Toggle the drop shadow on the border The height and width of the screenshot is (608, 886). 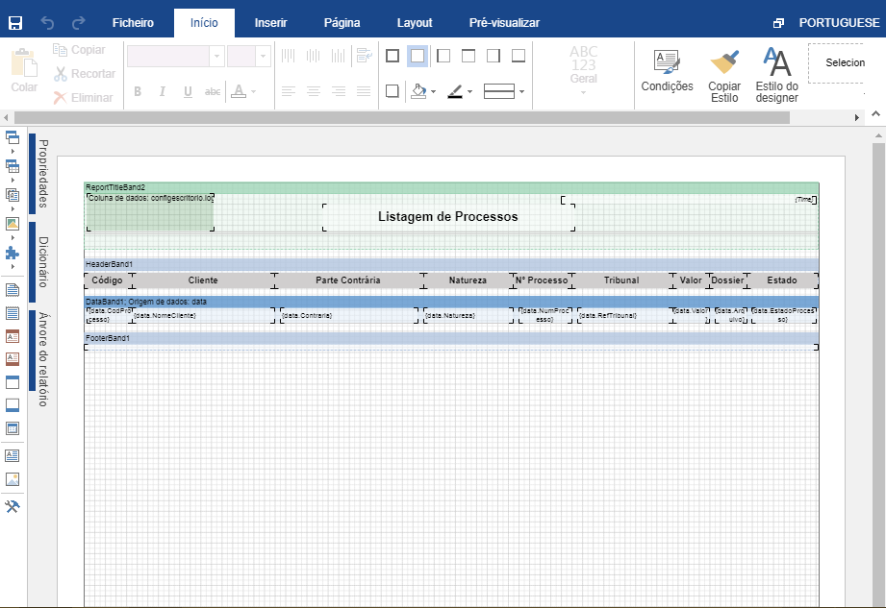392,91
